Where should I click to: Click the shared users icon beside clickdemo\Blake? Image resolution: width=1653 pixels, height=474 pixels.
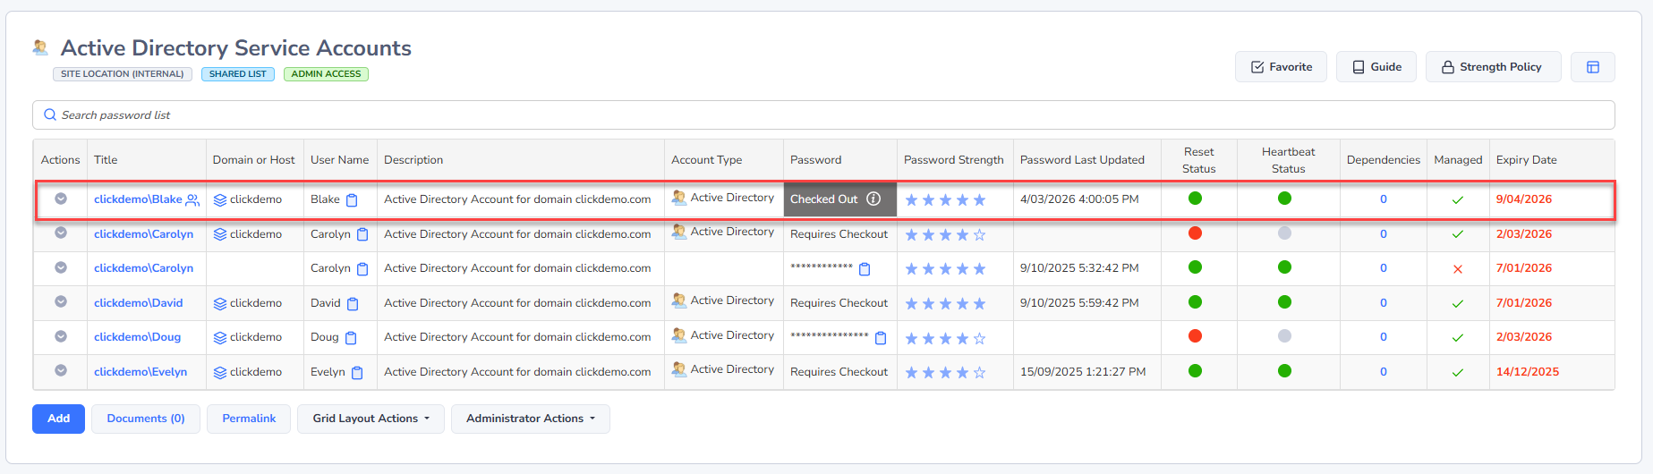tap(192, 200)
